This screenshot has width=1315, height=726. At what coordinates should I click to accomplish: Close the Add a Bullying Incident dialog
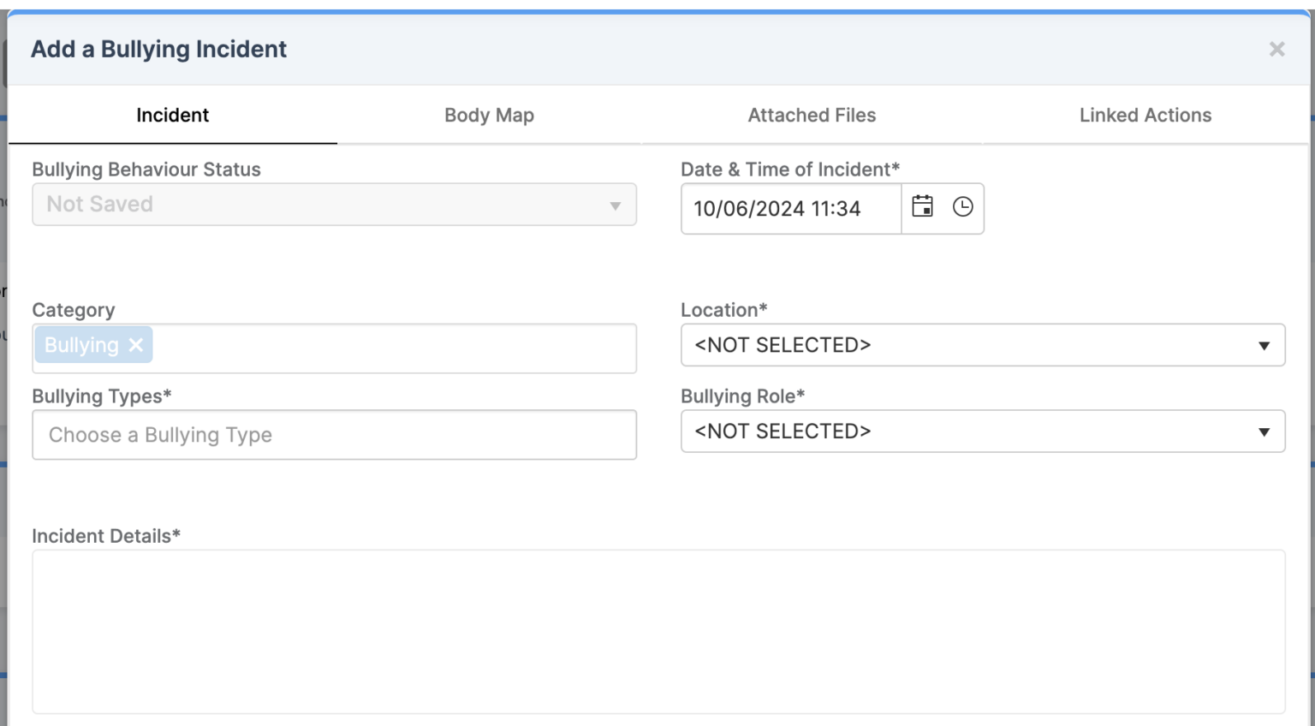[1276, 50]
